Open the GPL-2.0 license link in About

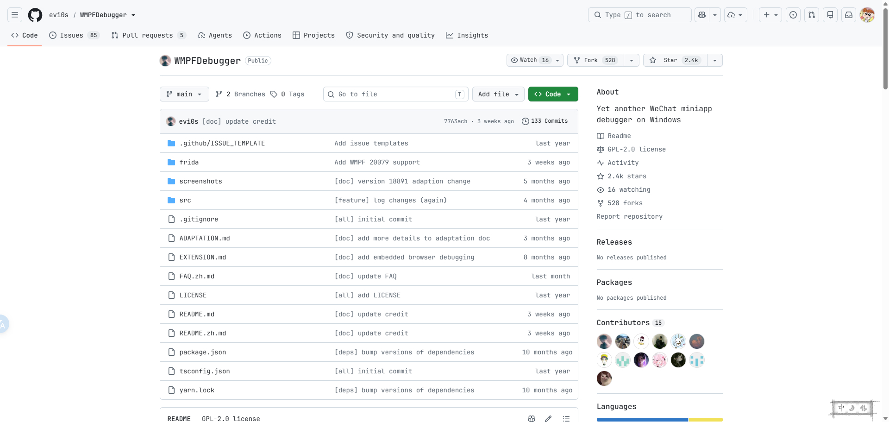click(x=632, y=149)
